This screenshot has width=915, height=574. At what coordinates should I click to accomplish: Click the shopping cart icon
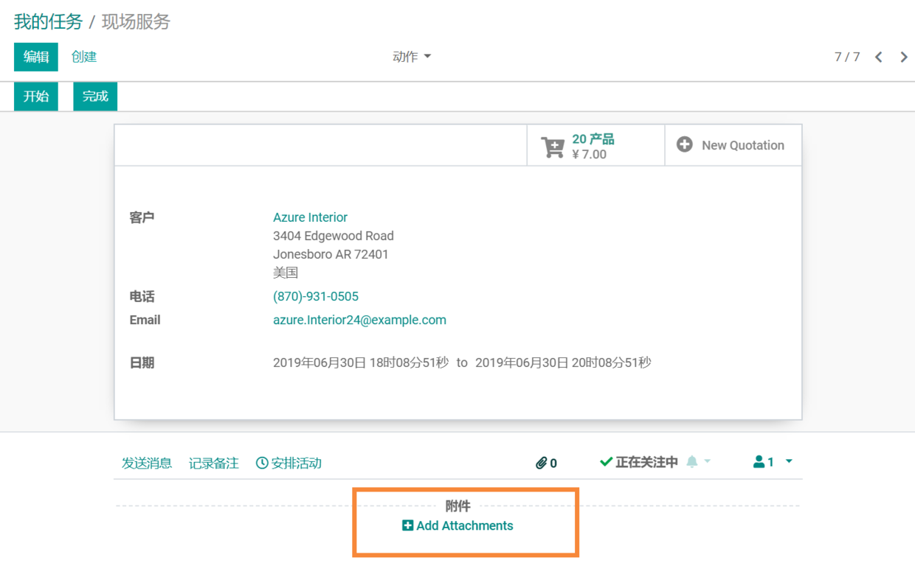(x=553, y=147)
